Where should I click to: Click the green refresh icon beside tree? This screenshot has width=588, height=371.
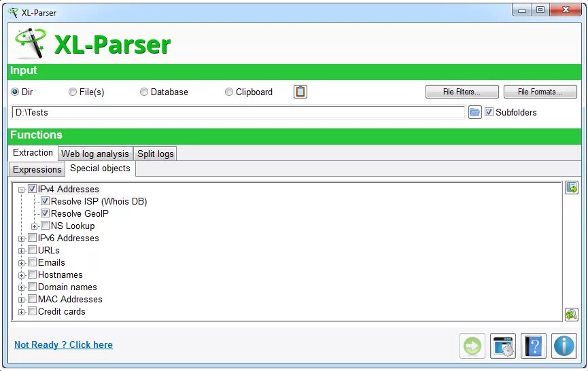[572, 315]
